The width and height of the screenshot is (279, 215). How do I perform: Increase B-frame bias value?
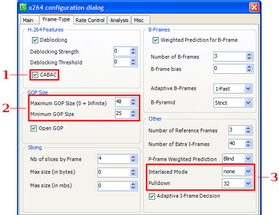tap(249, 67)
